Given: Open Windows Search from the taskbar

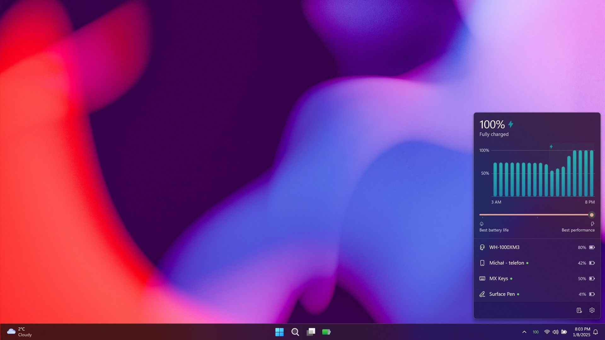Looking at the screenshot, I should tap(295, 332).
